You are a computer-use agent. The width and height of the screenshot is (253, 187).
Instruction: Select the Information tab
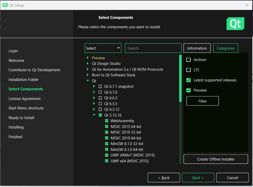pos(197,48)
